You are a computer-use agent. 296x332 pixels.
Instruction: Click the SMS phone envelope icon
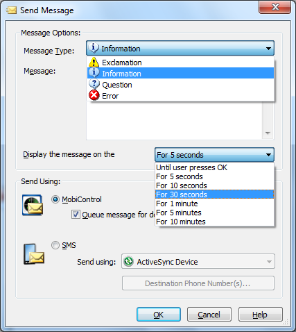(x=34, y=254)
